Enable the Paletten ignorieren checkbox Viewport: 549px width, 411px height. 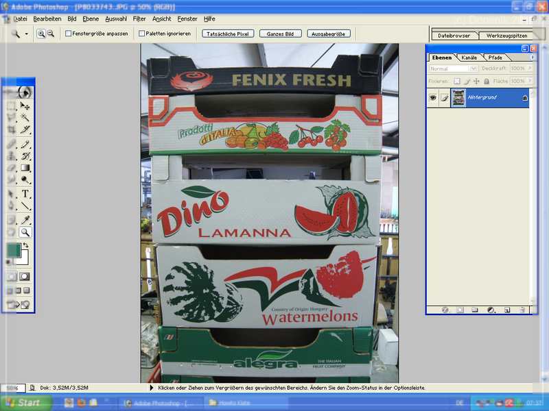point(142,34)
